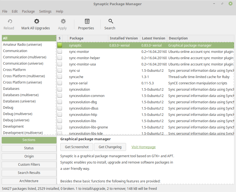236x192 pixels.
Task: Click the Search magnifier icon
Action: click(110, 21)
